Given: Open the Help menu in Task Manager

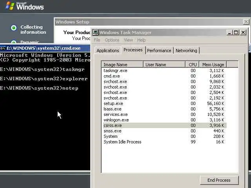Looking at the screenshot, I should tap(141, 40).
